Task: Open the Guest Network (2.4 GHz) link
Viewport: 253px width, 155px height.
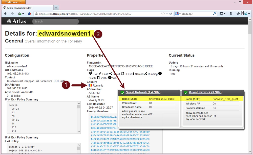Action: point(143,92)
